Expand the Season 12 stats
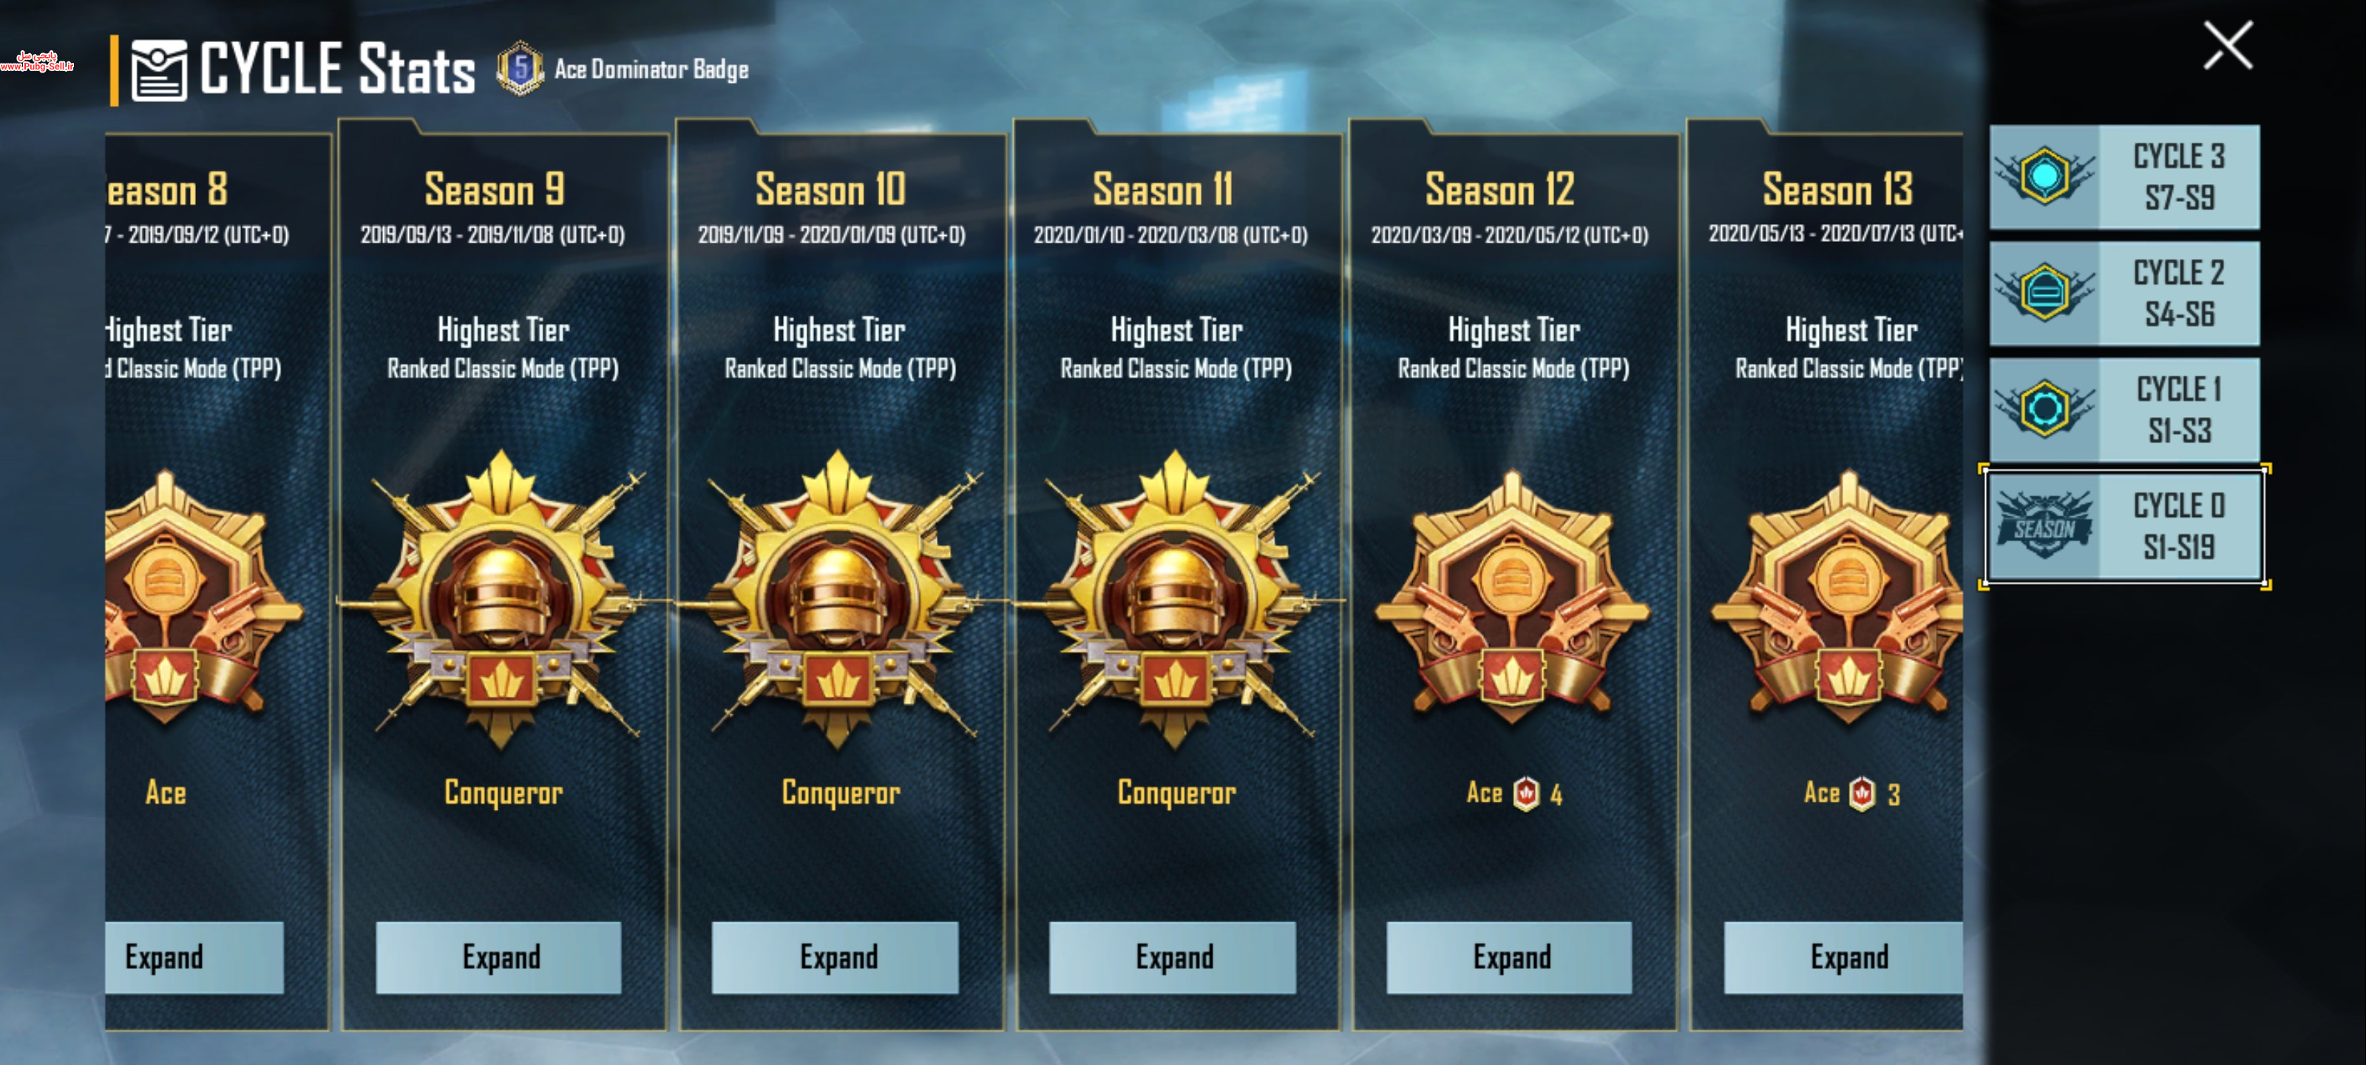Screen dimensions: 2366x1065 [x=1509, y=956]
